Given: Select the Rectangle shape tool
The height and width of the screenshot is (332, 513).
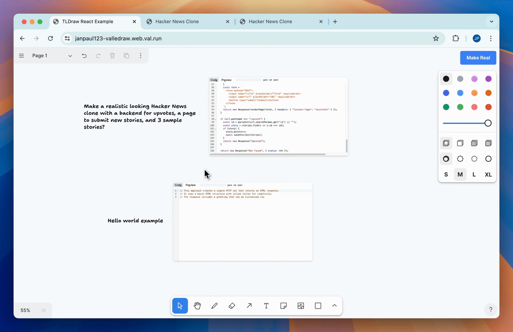Looking at the screenshot, I should [318, 306].
